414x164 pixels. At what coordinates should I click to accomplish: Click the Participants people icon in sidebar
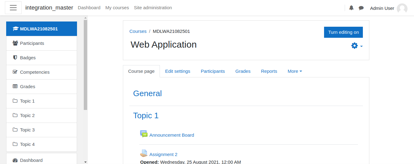(15, 43)
